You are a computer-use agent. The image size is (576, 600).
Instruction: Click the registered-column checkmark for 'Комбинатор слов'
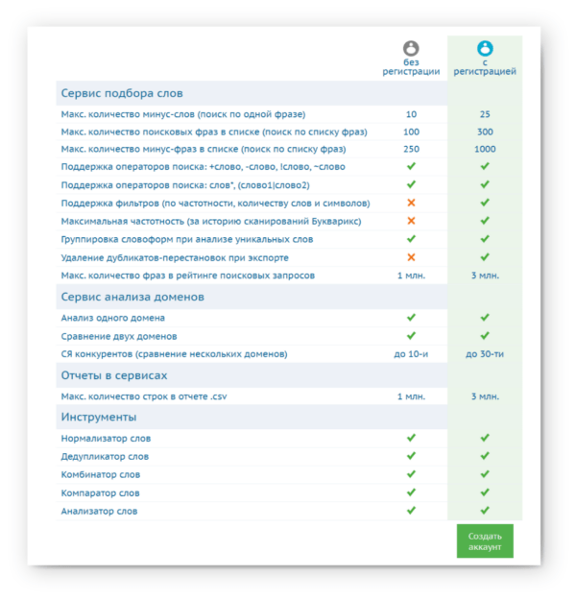485,474
